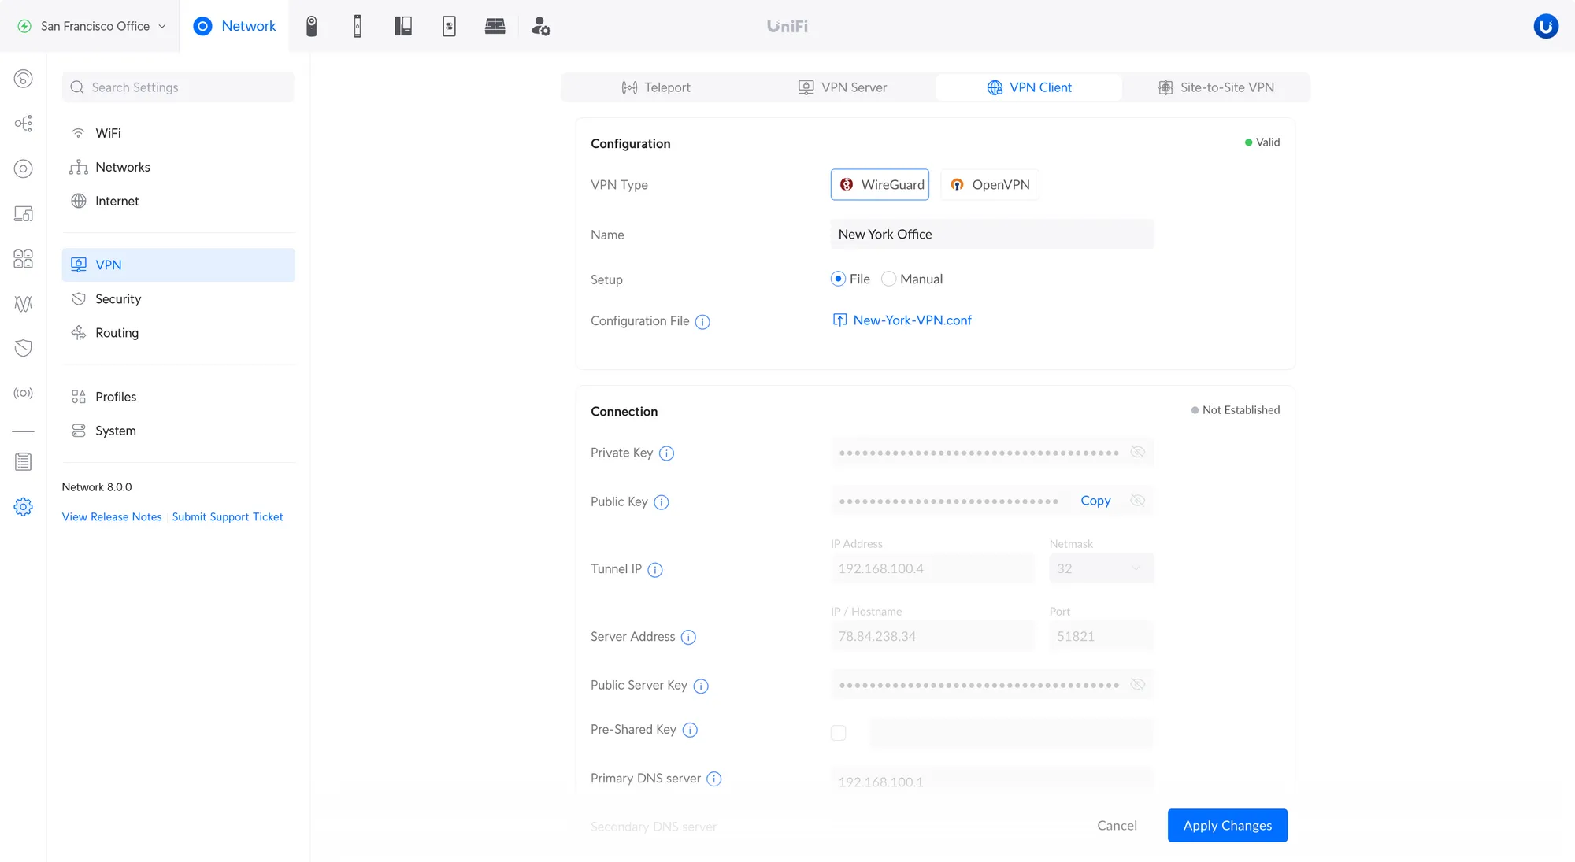
Task: Choose OpenVPN as VPN type
Action: coord(990,184)
